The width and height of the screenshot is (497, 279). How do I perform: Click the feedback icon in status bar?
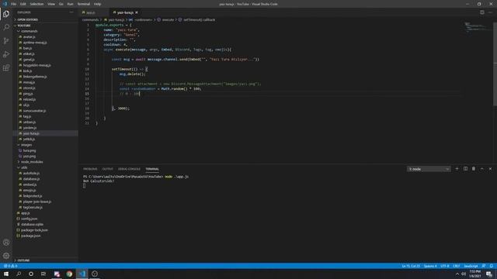(x=484, y=266)
